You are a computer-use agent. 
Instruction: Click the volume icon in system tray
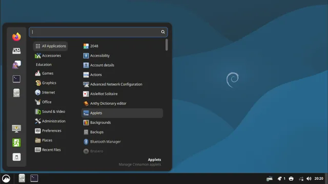point(309,178)
